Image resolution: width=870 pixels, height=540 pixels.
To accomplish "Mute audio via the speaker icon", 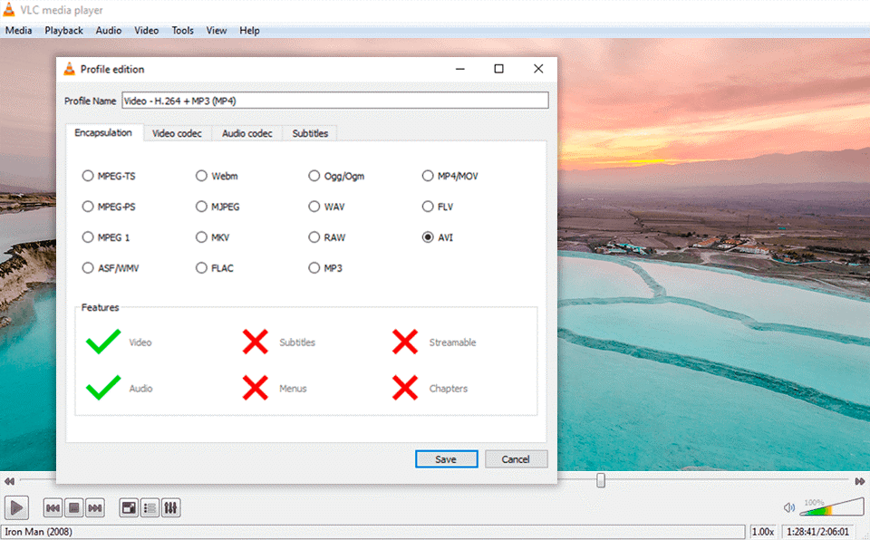I will point(788,507).
